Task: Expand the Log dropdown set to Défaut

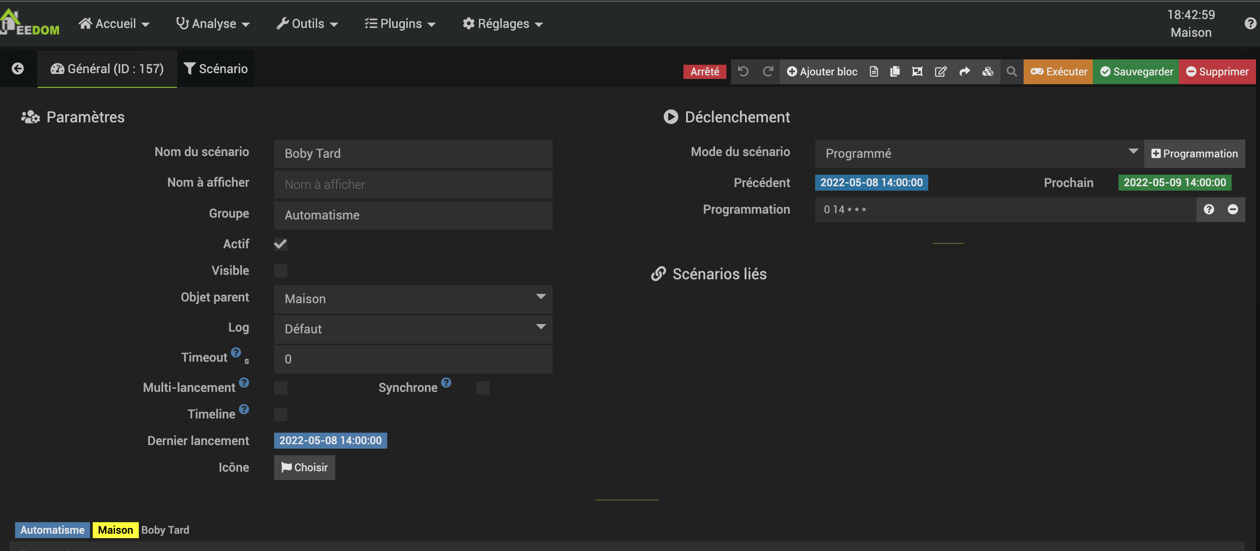Action: 413,329
